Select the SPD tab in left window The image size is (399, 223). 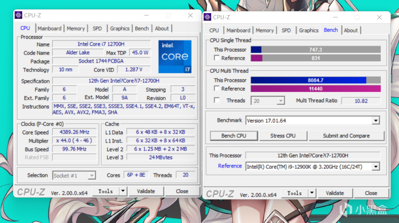click(97, 29)
